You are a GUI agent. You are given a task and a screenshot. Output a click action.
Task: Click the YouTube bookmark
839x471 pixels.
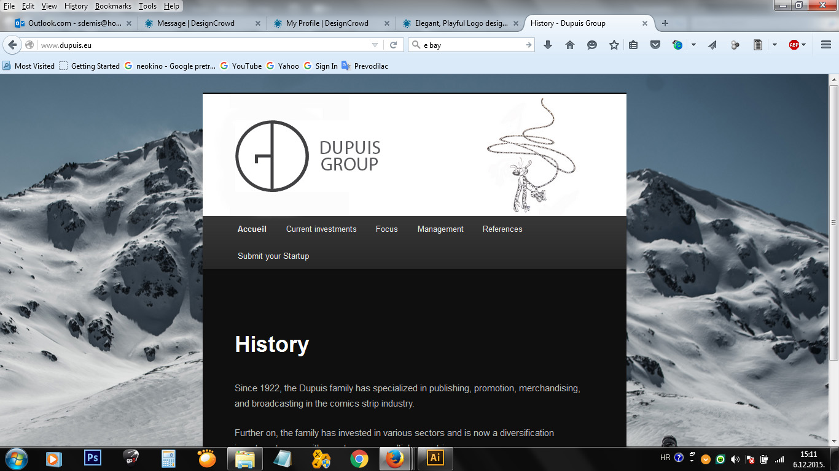[x=246, y=66]
